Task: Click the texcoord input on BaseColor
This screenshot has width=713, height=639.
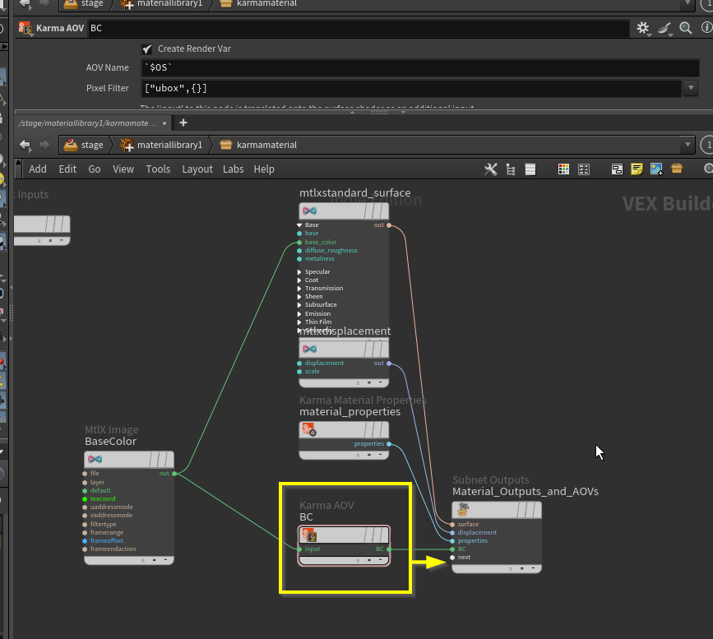Action: [85, 499]
